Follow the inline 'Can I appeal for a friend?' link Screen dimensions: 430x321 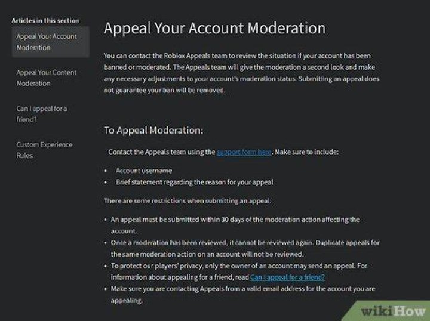pos(288,277)
